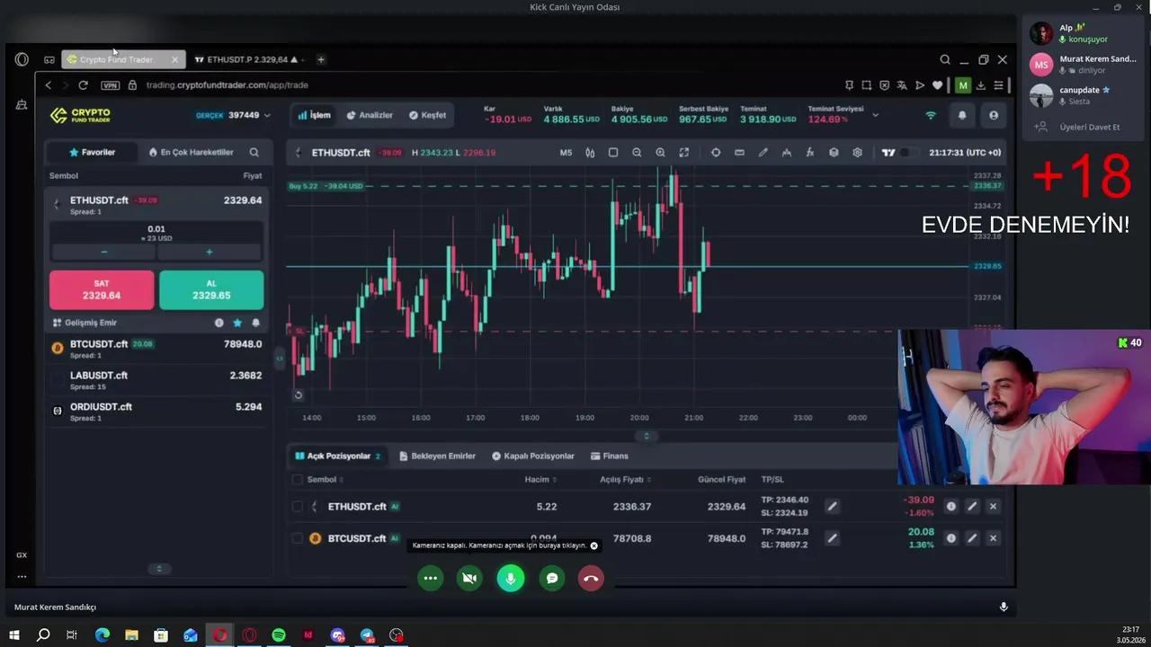The image size is (1151, 647).
Task: Open Spotify from the Windows taskbar
Action: [x=279, y=635]
